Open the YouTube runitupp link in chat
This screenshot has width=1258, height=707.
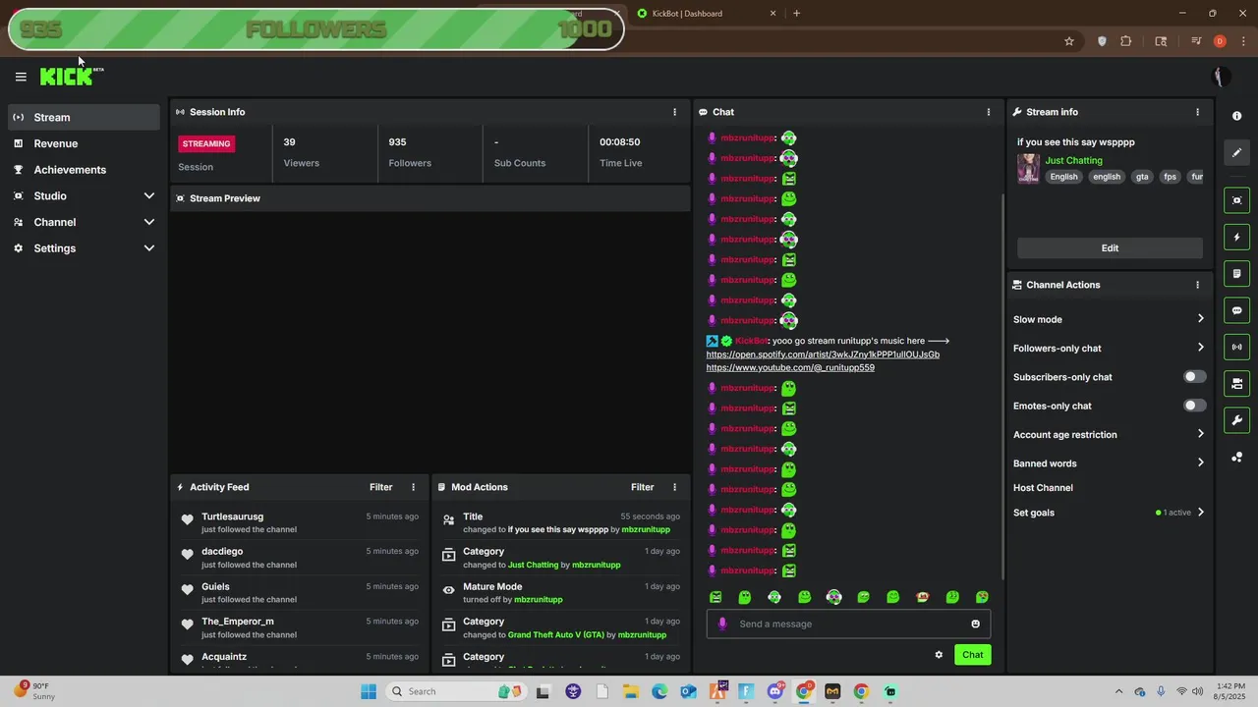[x=790, y=367]
